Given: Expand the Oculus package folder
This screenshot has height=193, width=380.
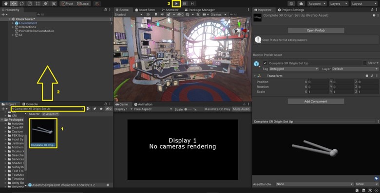Looking at the screenshot, I should click(6, 151).
